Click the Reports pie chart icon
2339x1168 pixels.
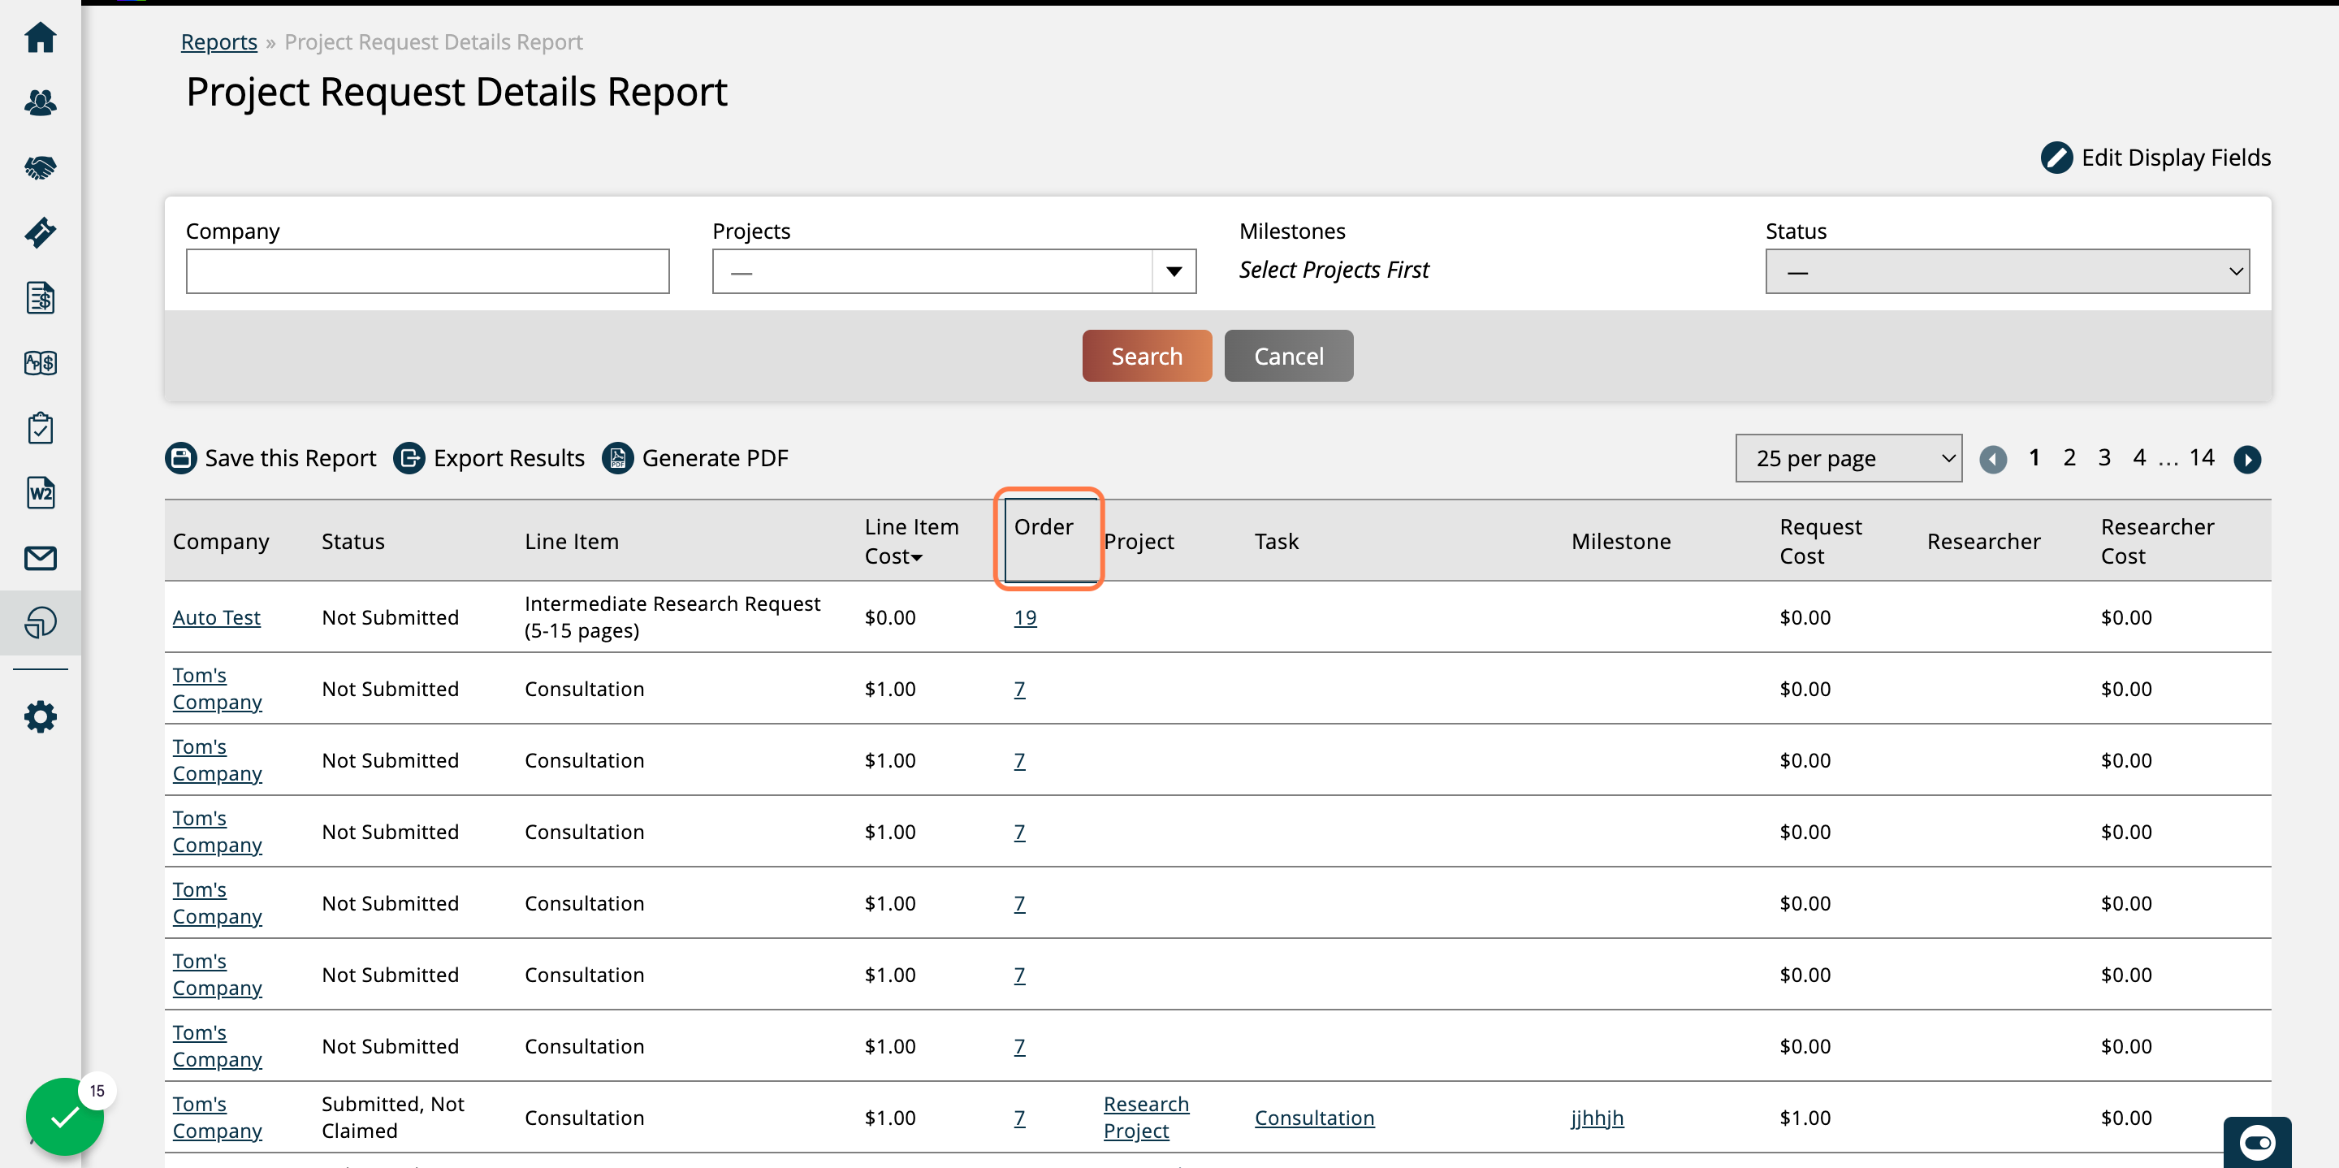click(40, 622)
